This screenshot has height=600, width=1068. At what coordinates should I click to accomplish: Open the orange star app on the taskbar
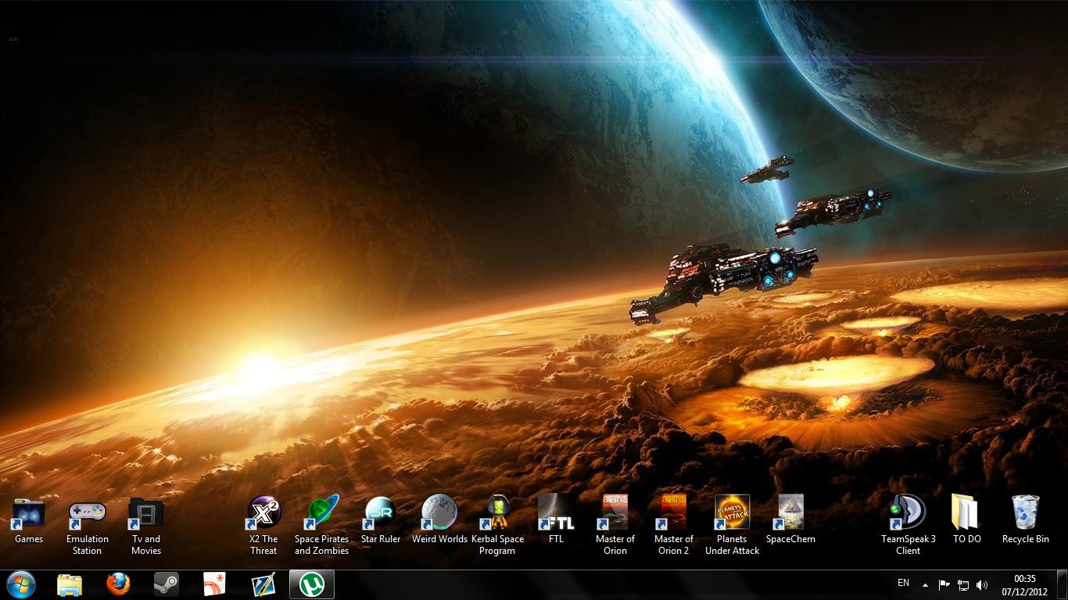click(x=215, y=584)
